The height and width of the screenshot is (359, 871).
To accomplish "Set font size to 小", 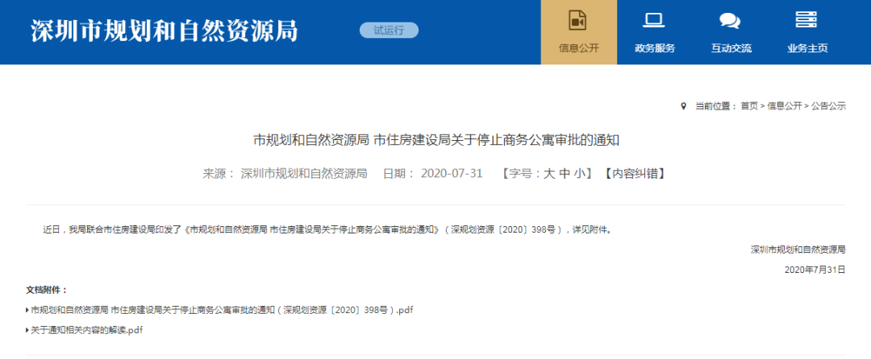I will pyautogui.click(x=580, y=173).
